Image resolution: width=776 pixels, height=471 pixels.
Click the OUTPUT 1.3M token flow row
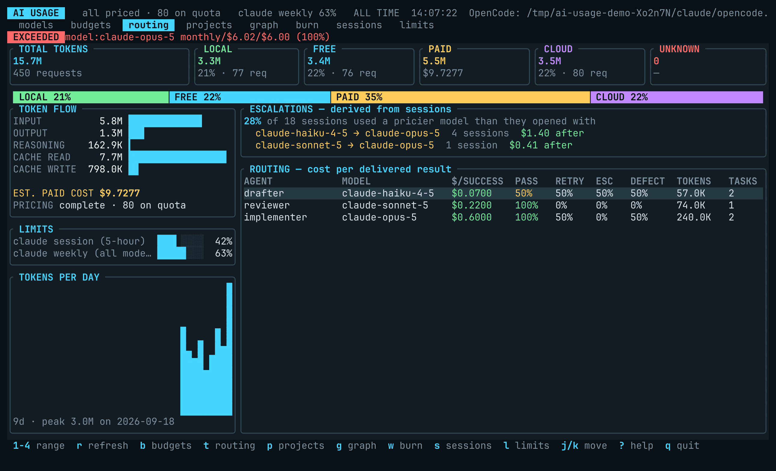tap(120, 133)
